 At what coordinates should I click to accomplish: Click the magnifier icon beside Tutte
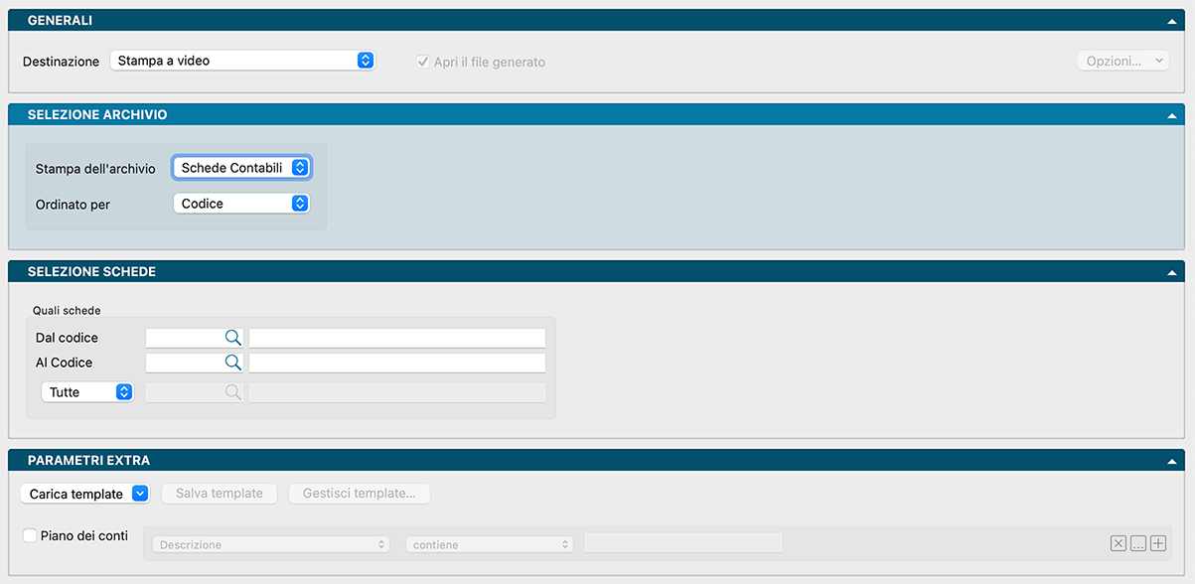click(232, 392)
